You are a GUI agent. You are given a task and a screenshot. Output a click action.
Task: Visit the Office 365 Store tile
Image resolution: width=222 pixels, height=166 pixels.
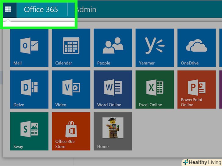[71, 131]
